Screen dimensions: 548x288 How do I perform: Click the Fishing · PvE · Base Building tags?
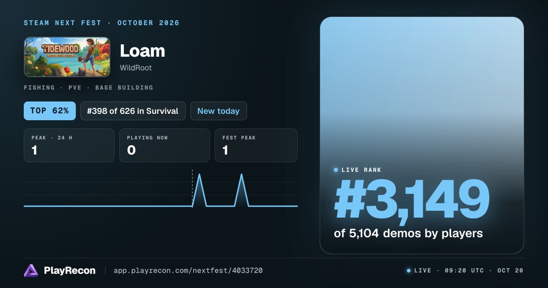tap(89, 87)
